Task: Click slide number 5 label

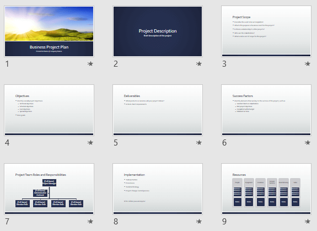Action: (x=116, y=143)
